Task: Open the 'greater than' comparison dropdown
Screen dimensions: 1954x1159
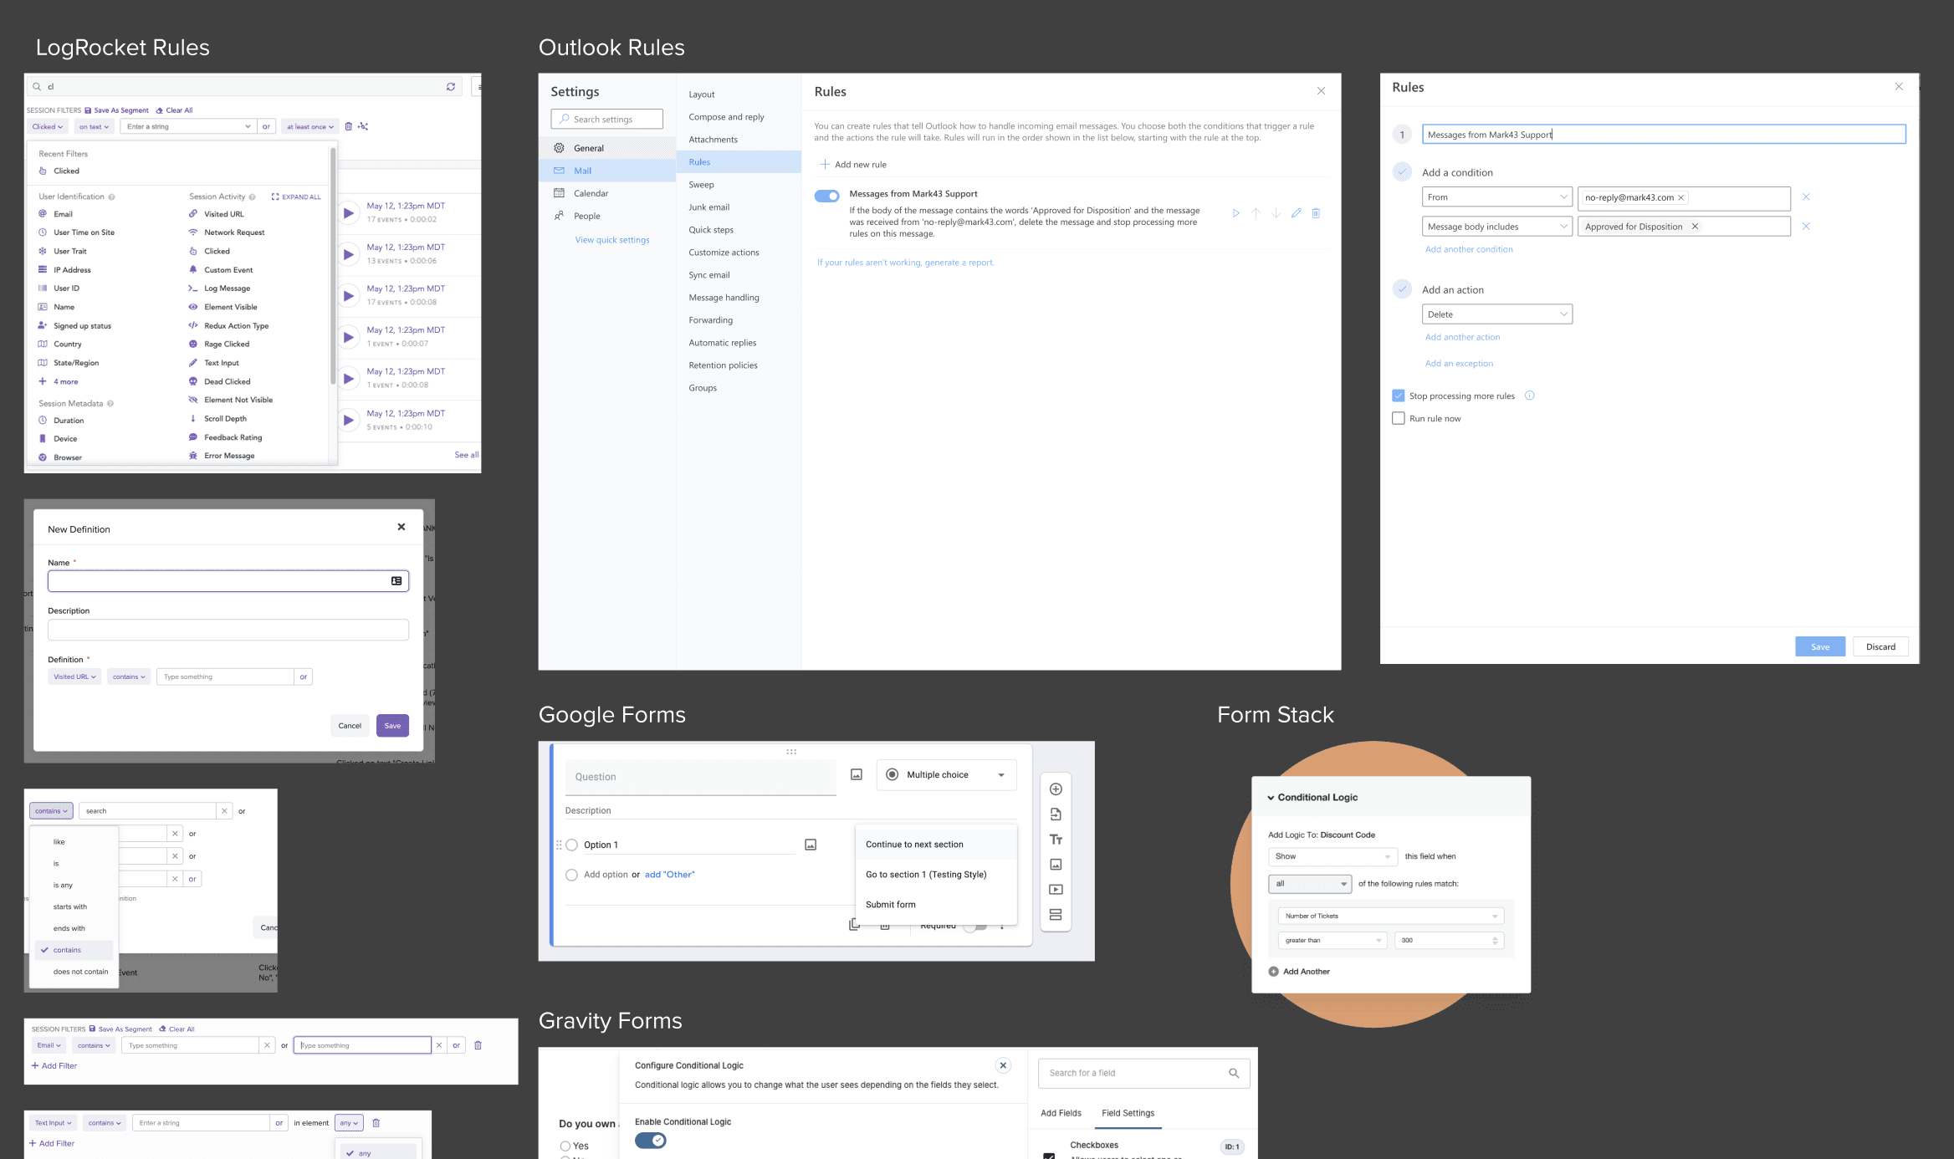Action: tap(1333, 941)
